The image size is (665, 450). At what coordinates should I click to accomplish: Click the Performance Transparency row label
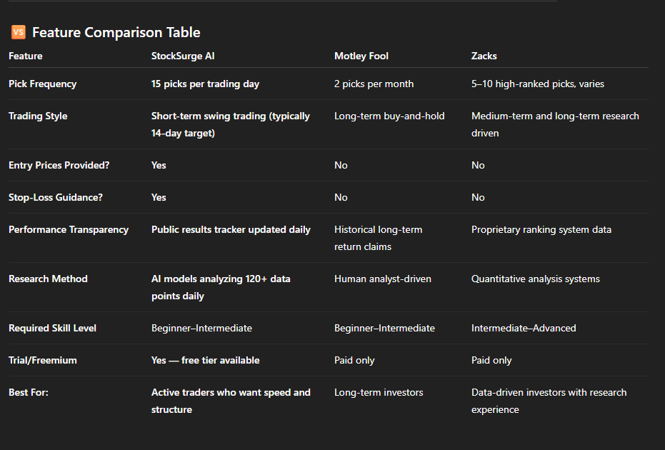click(69, 229)
